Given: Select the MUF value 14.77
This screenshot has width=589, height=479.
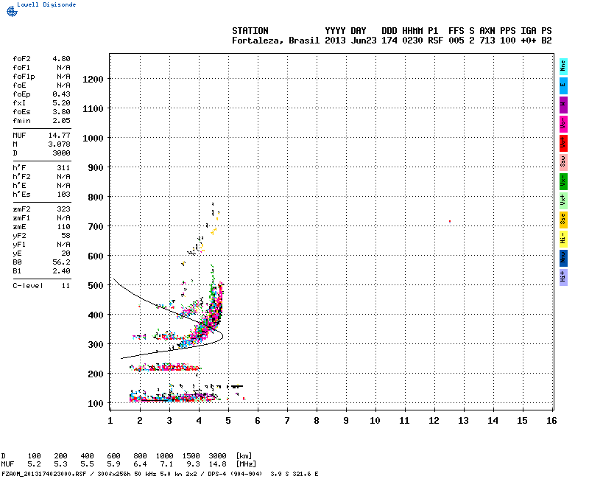Looking at the screenshot, I should coord(60,136).
